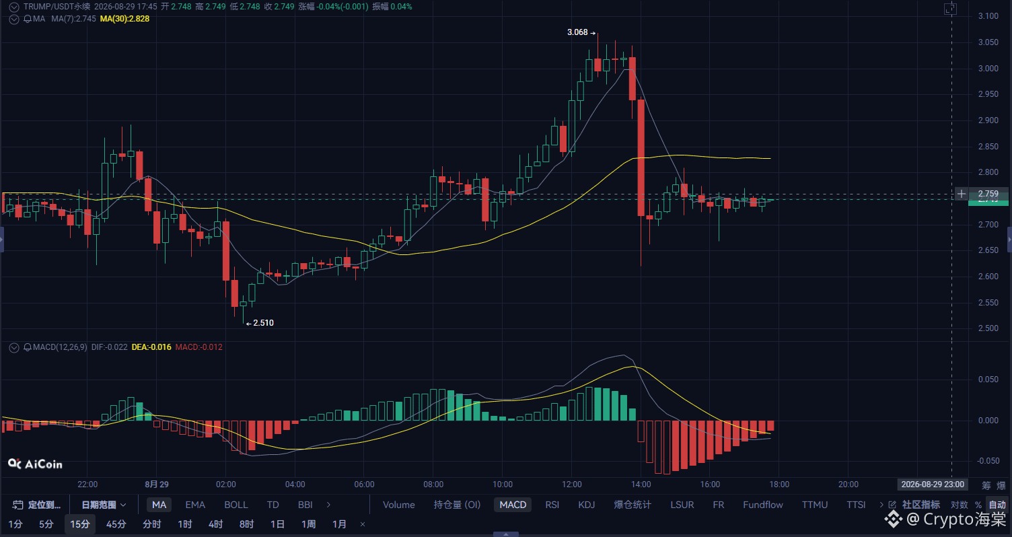Viewport: 1012px width, 537px height.
Task: Switch price scale to 对数 logarithmic
Action: (x=960, y=505)
